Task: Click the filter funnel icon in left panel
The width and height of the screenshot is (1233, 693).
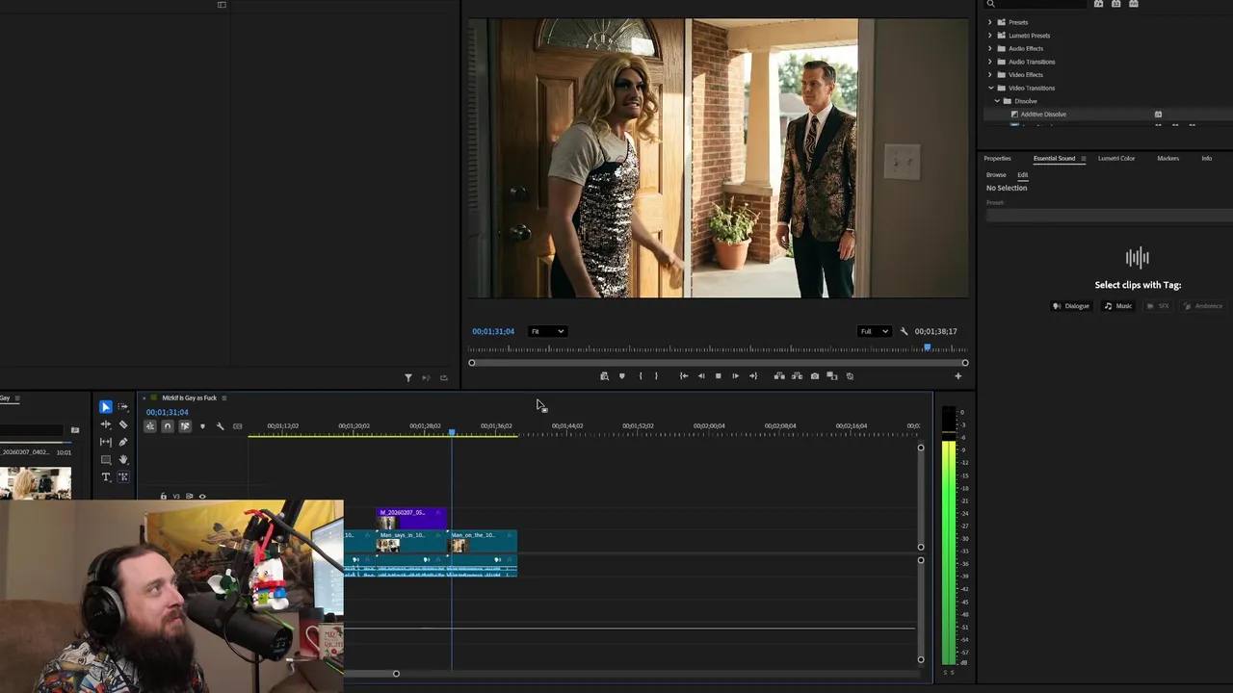Action: pos(408,378)
